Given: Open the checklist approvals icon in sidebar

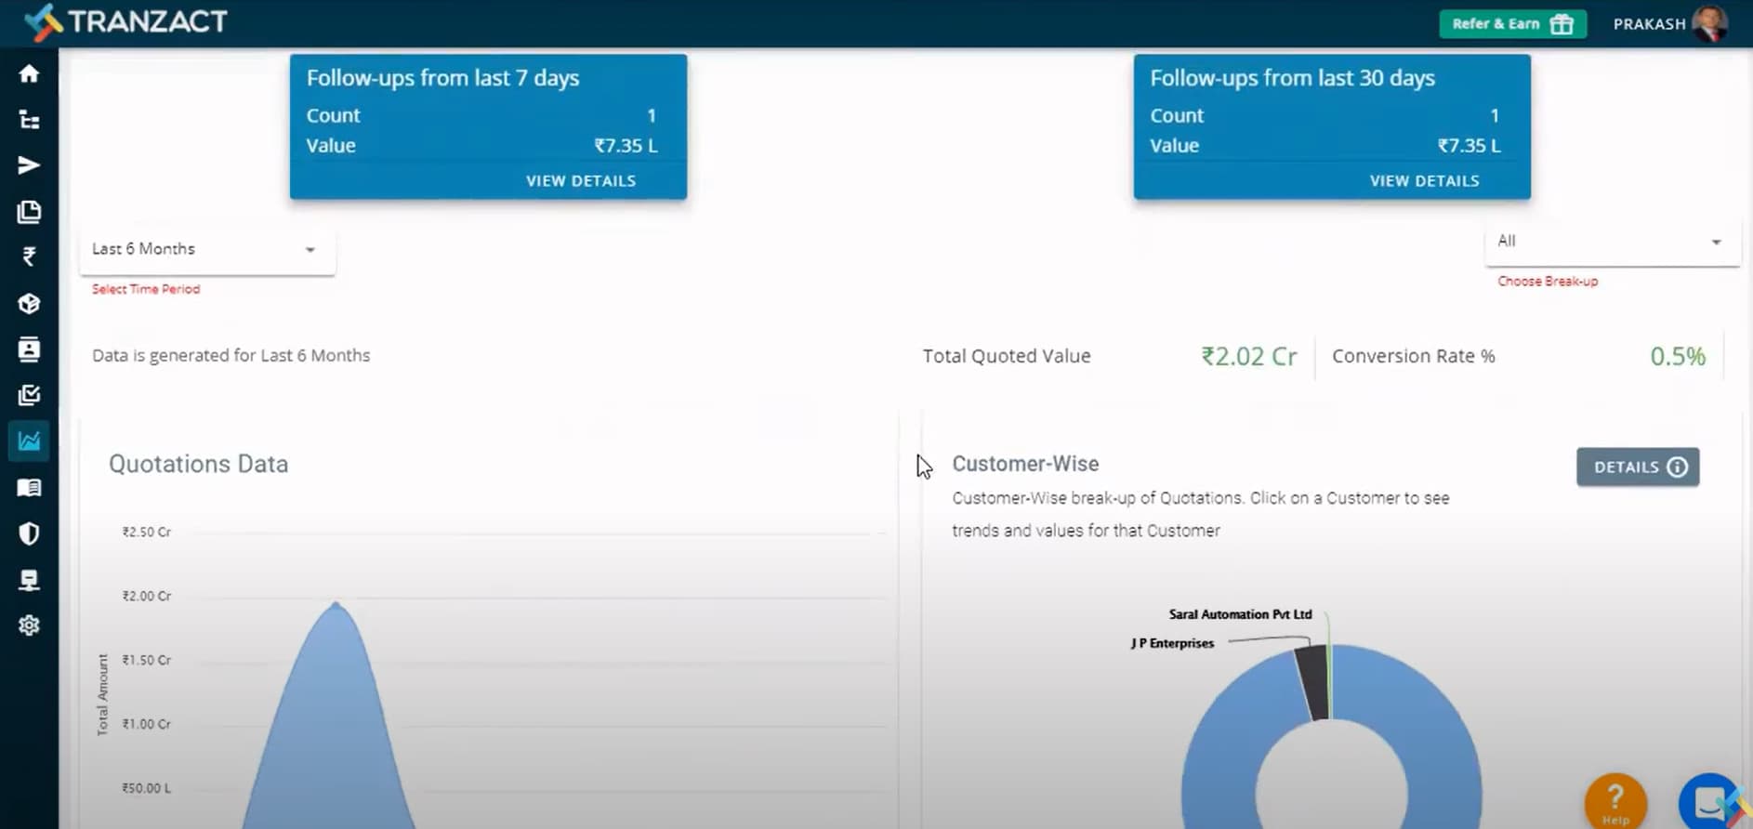Looking at the screenshot, I should pos(29,395).
